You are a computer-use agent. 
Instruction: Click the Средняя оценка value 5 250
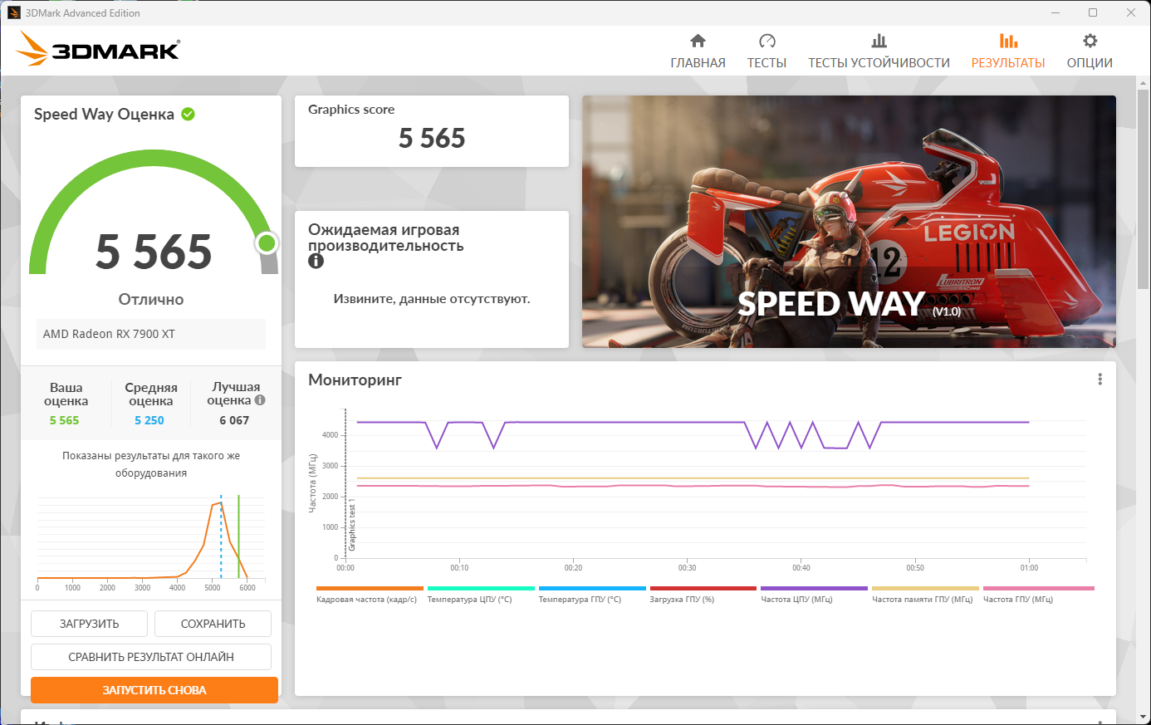[x=149, y=420]
